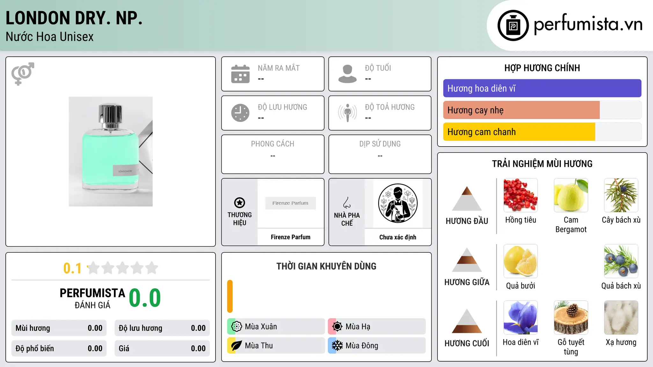Click the calendar icon beside Năm ra mắt

(240, 74)
